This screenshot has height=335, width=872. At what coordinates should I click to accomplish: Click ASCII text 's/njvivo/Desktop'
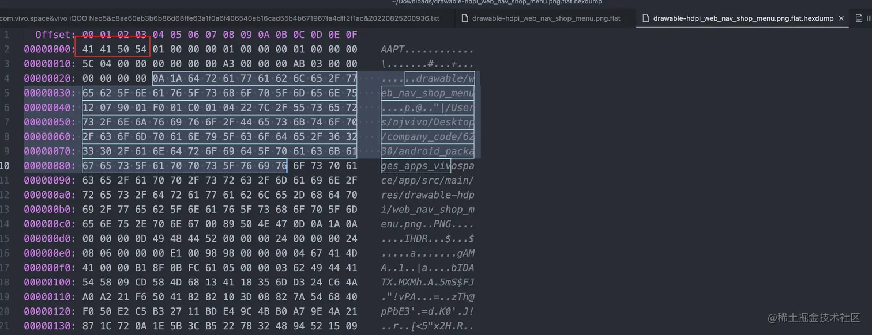[x=427, y=122]
